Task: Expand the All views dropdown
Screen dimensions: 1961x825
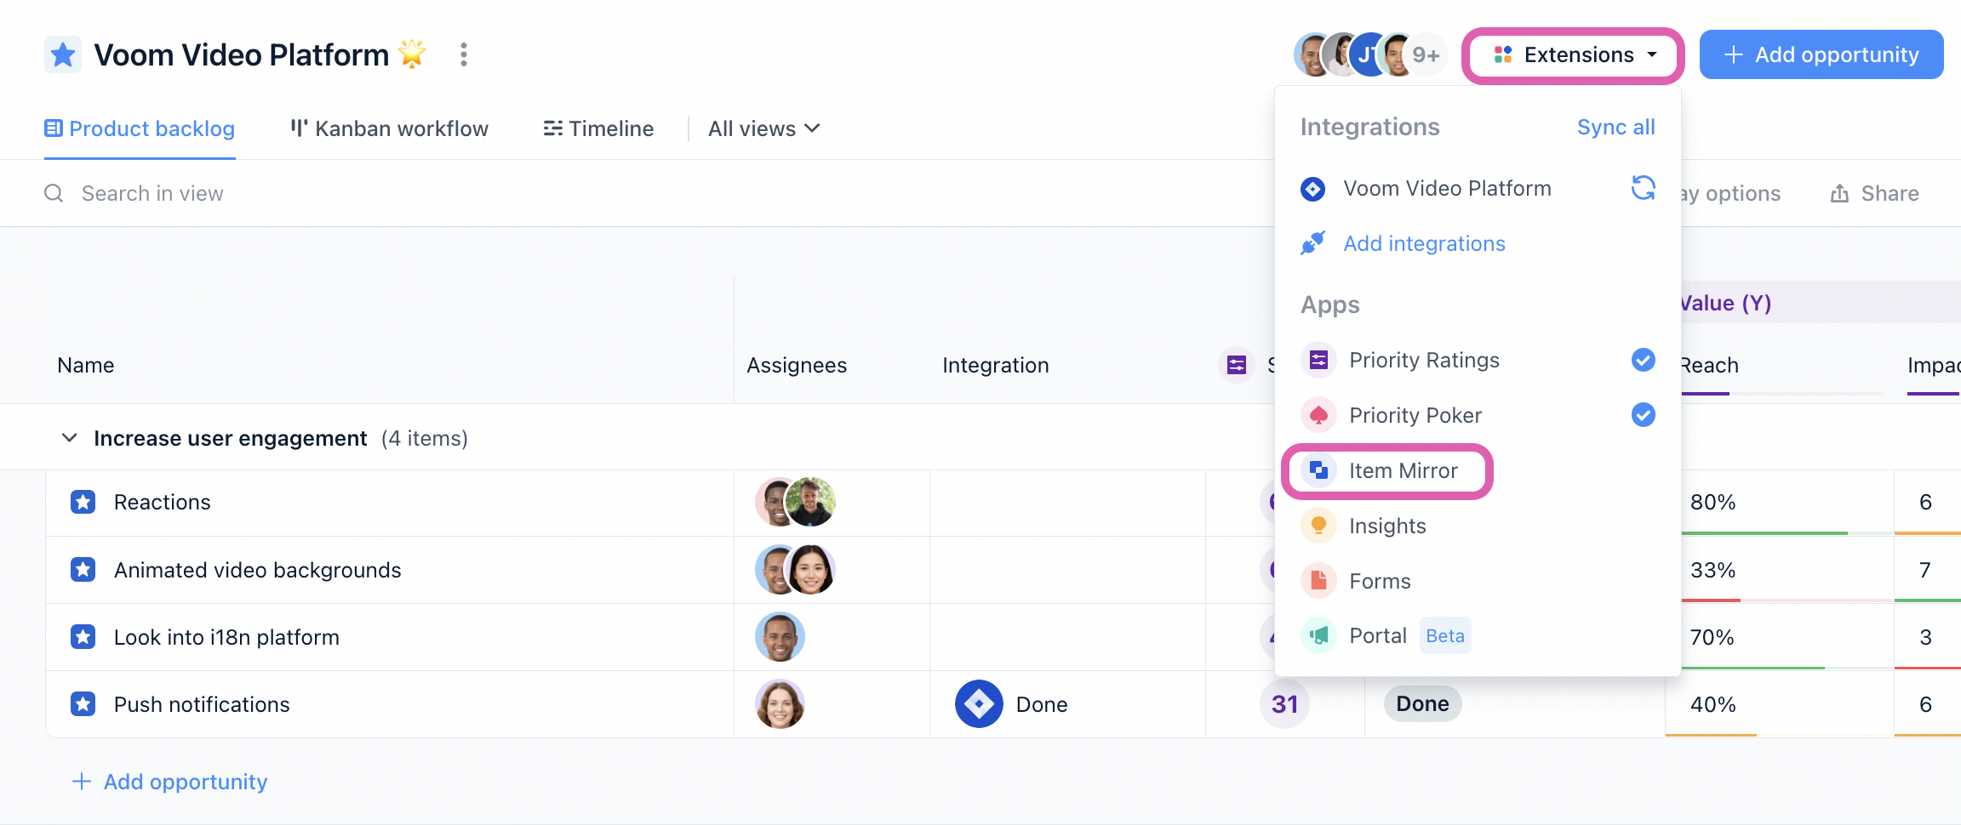Action: [x=763, y=128]
